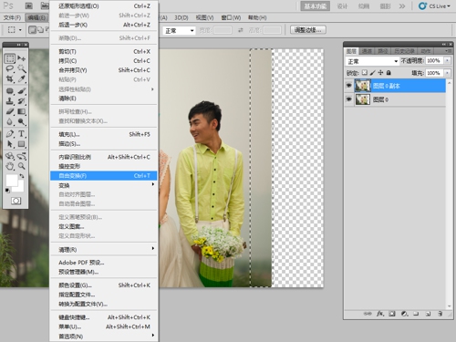Viewport: 456px width, 342px height.
Task: Switch to the 历史记录 tab
Action: click(404, 51)
